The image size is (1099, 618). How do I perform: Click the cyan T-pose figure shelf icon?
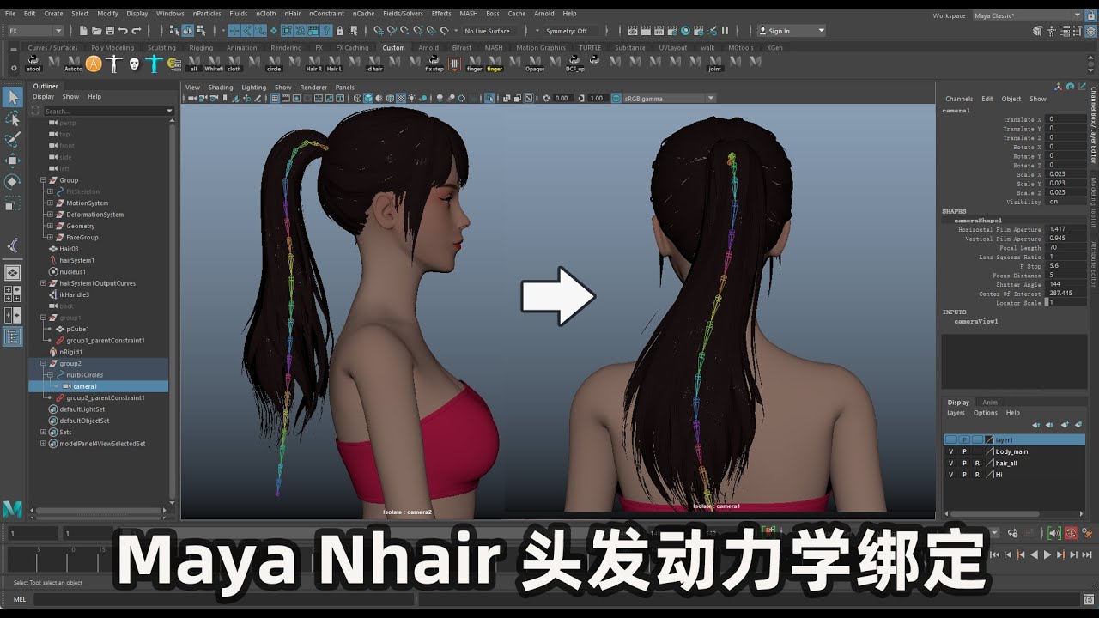click(x=154, y=63)
